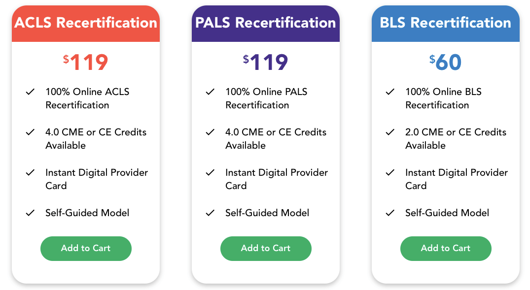Click checkmark beside 100% Online PALS Recertification
The width and height of the screenshot is (530, 290).
(210, 92)
